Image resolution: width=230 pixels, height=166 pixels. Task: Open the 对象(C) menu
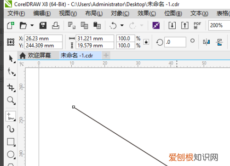point(120,13)
